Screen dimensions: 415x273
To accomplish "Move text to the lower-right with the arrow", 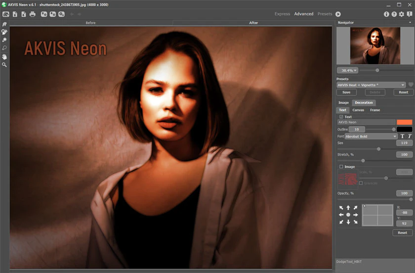I will coord(355,222).
